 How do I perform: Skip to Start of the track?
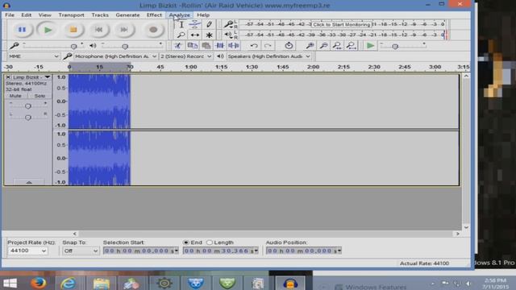click(98, 30)
